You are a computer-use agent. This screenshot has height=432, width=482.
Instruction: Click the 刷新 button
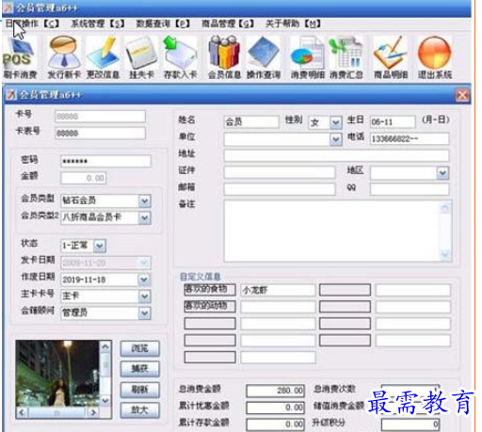pos(140,390)
